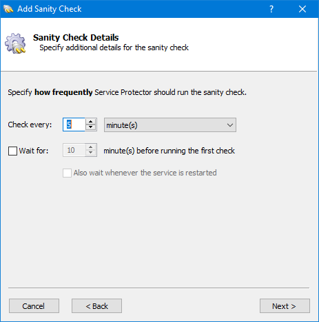
Task: Decrease the Wait for value with down arrow
Action: tap(91, 153)
